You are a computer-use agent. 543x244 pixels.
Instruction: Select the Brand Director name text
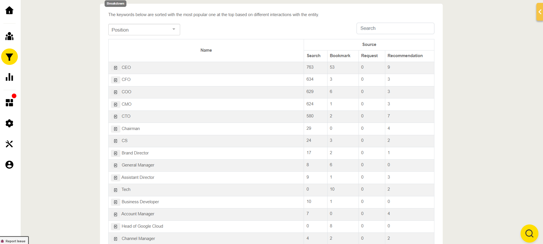click(x=135, y=153)
